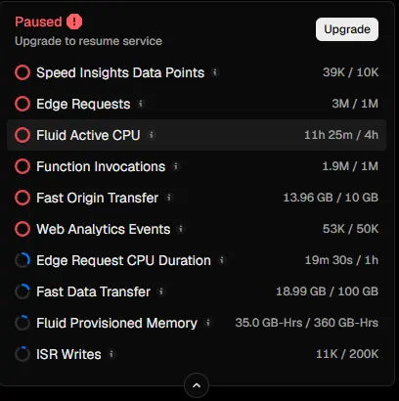The image size is (399, 401).
Task: Click blue progress ring for Edge Request CPU Duration
Action: (x=22, y=260)
